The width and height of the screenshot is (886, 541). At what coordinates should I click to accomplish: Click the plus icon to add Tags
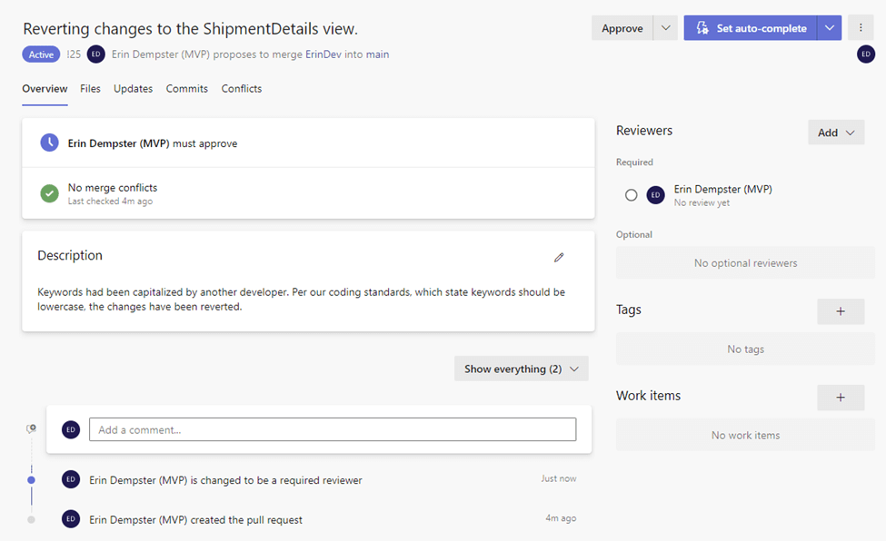[841, 311]
